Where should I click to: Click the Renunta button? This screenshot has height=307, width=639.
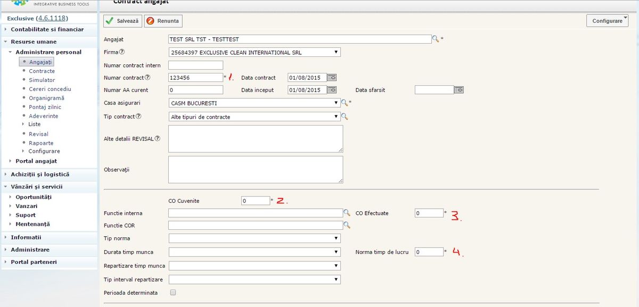click(163, 21)
